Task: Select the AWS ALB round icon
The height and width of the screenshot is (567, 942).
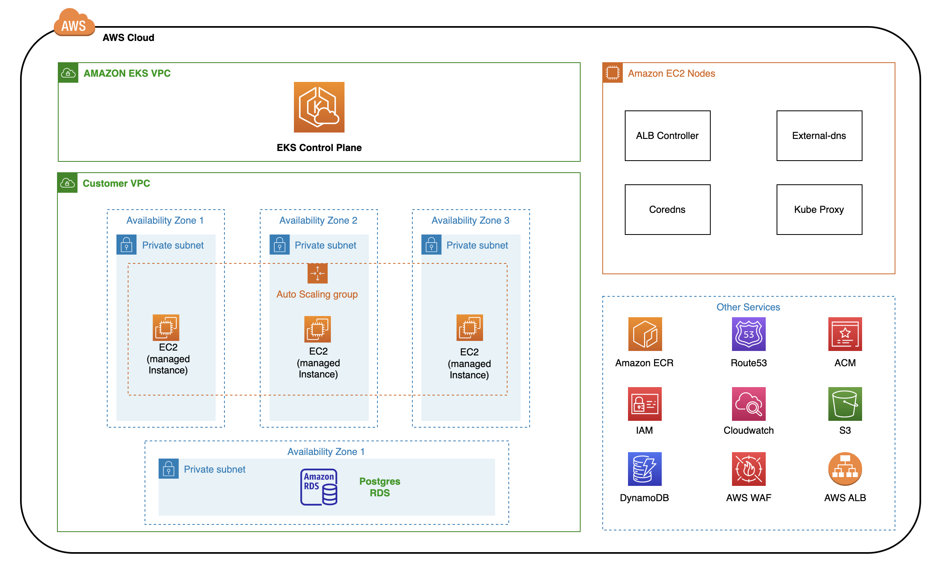Action: [845, 469]
